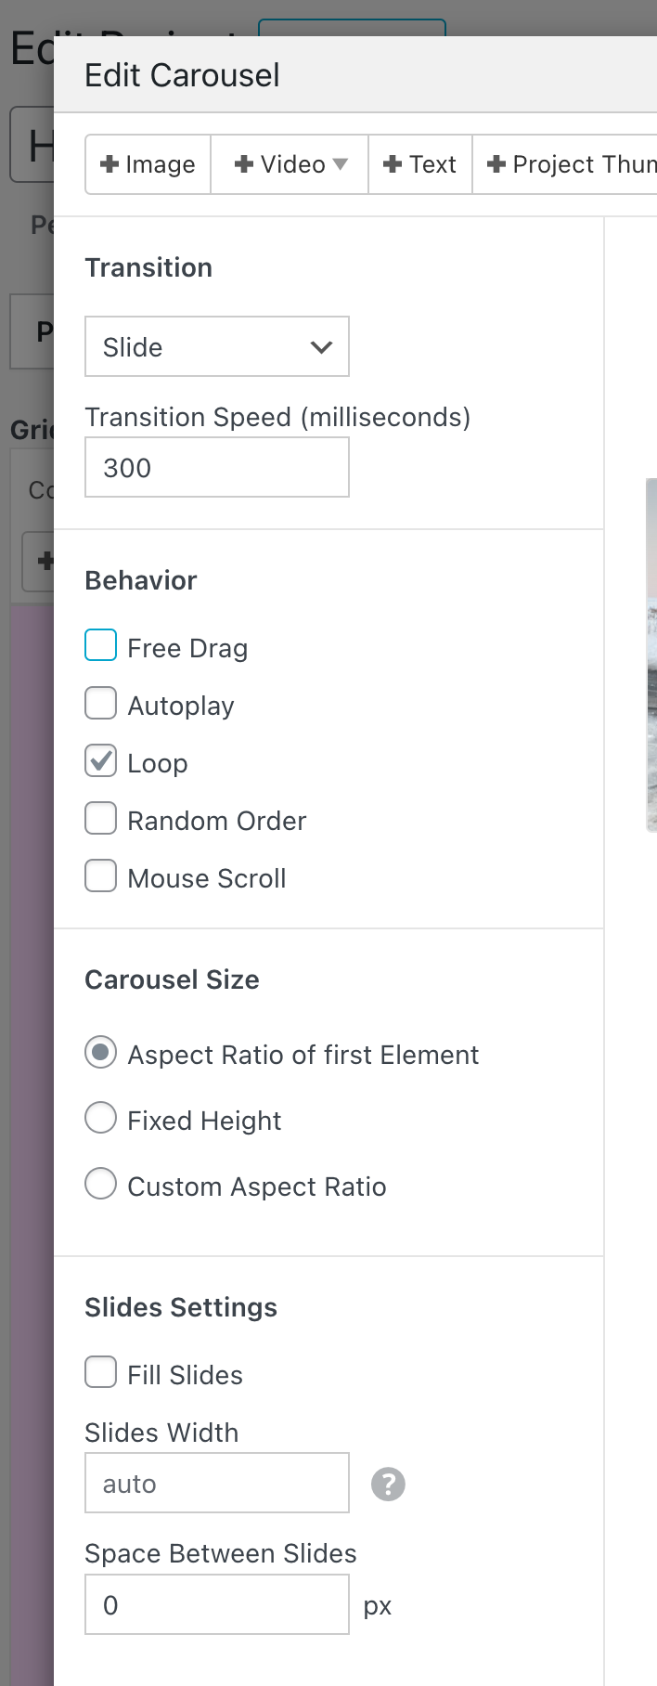The height and width of the screenshot is (1686, 657).
Task: Edit the Transition Speed value
Action: pos(216,467)
